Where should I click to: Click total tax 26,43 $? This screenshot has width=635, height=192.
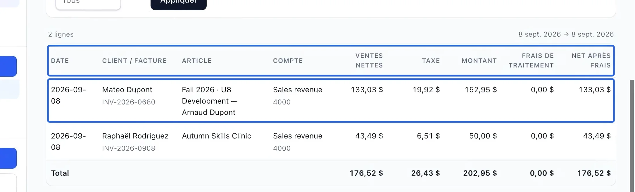coord(425,173)
